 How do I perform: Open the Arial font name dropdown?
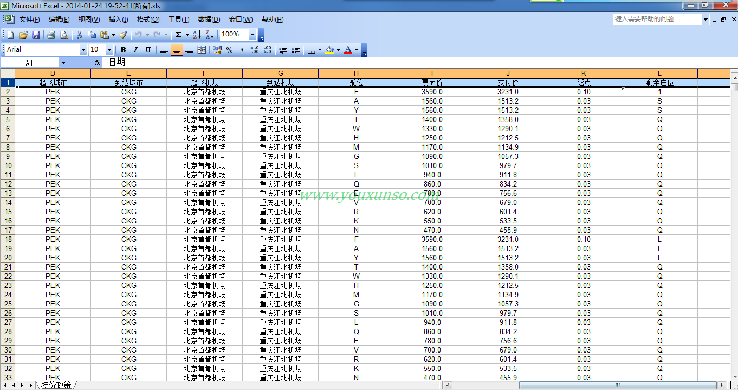click(x=83, y=50)
